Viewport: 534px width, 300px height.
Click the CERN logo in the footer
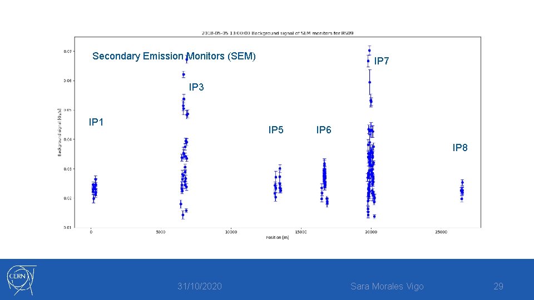22,280
